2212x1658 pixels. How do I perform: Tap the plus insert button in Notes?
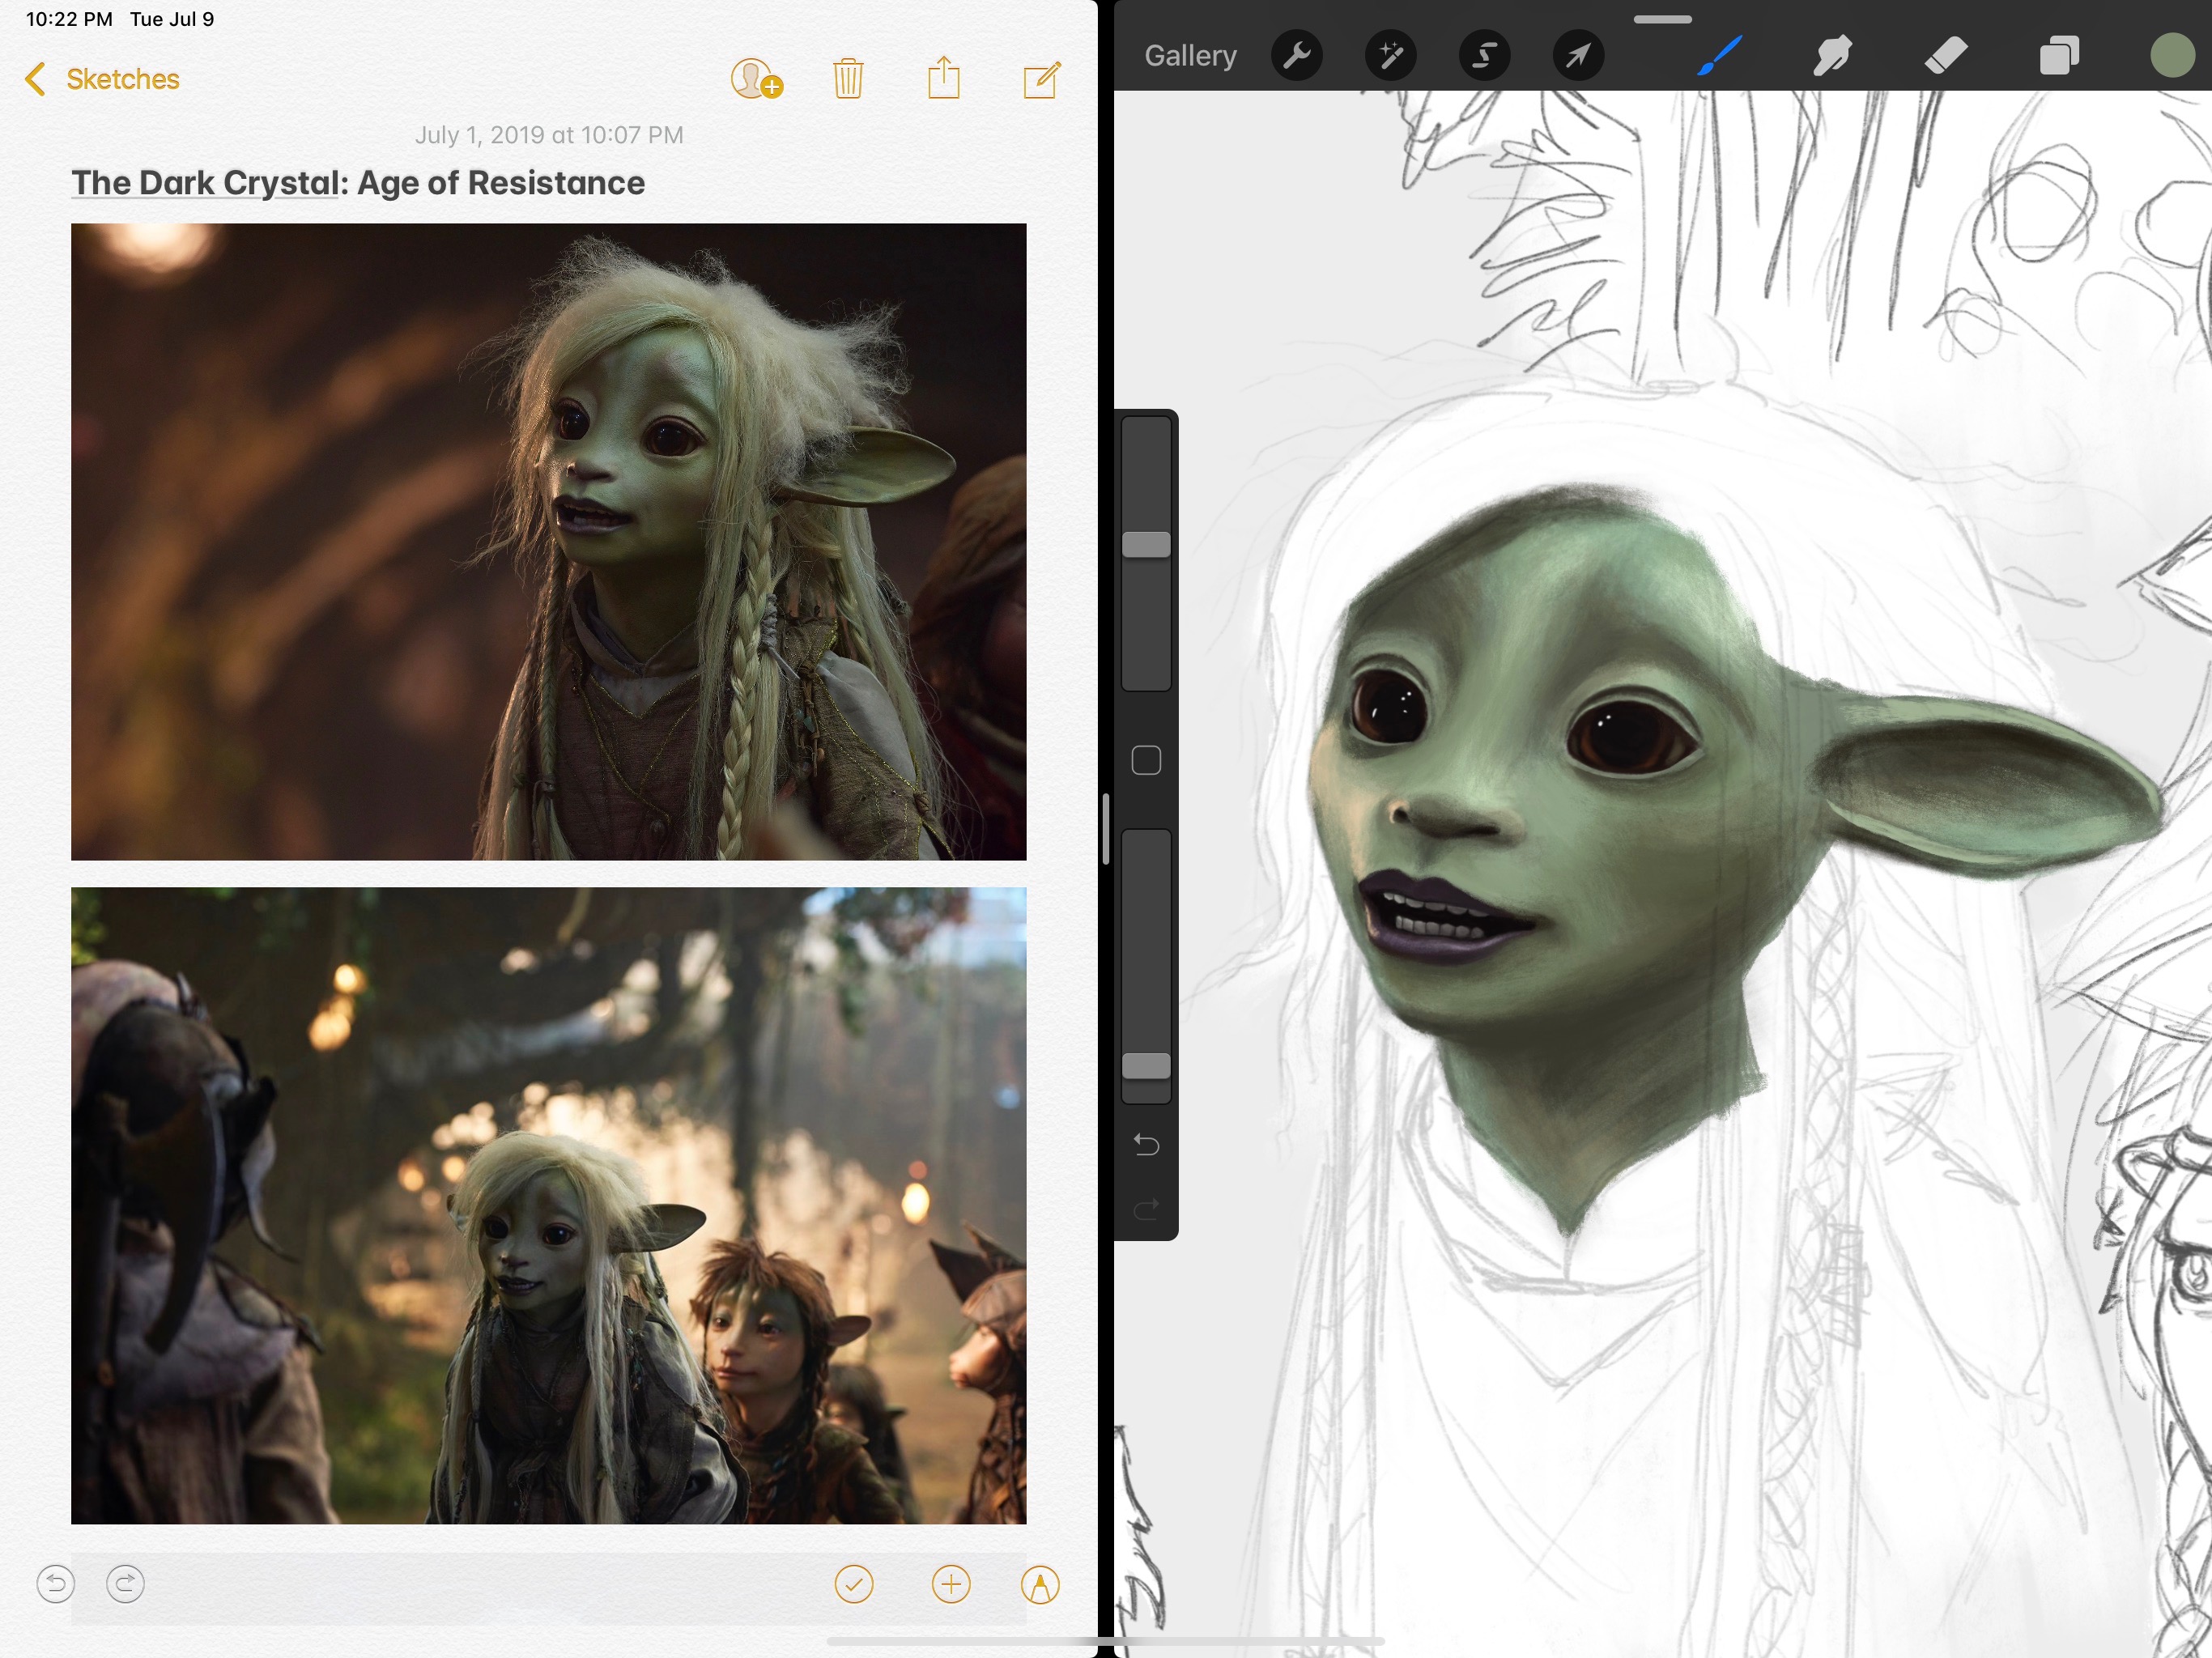pyautogui.click(x=951, y=1584)
